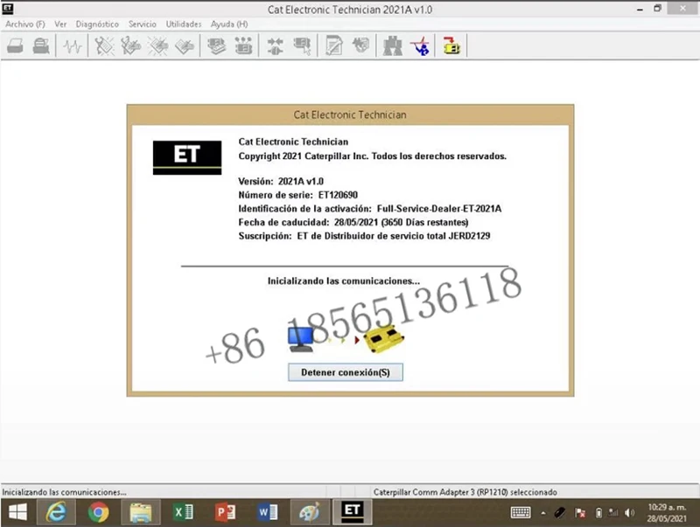700x527 pixels.
Task: Click the second stethoscope diagnostic codes icon
Action: coord(130,46)
